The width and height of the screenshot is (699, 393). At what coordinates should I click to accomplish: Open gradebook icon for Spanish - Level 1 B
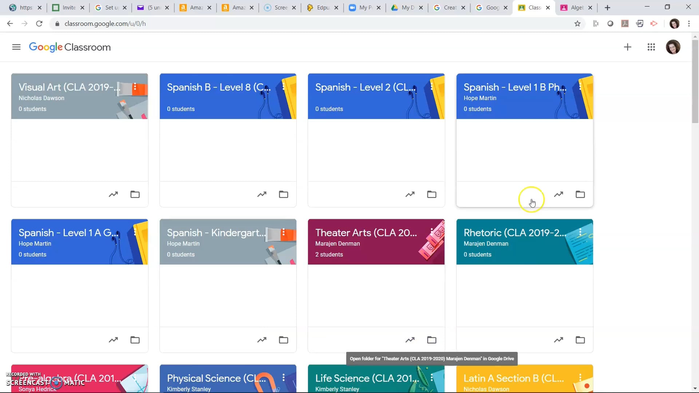coord(558,194)
